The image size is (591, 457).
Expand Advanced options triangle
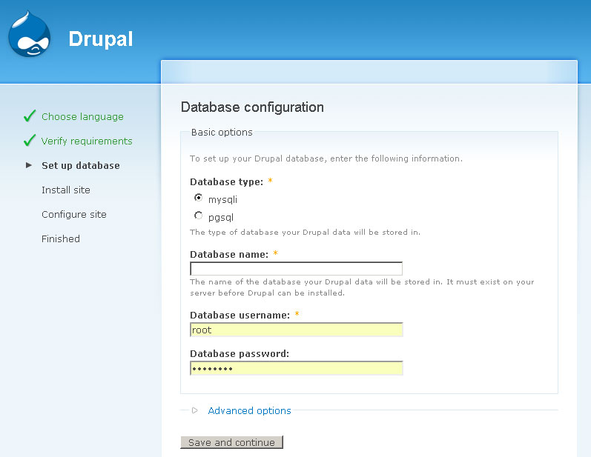(x=195, y=410)
